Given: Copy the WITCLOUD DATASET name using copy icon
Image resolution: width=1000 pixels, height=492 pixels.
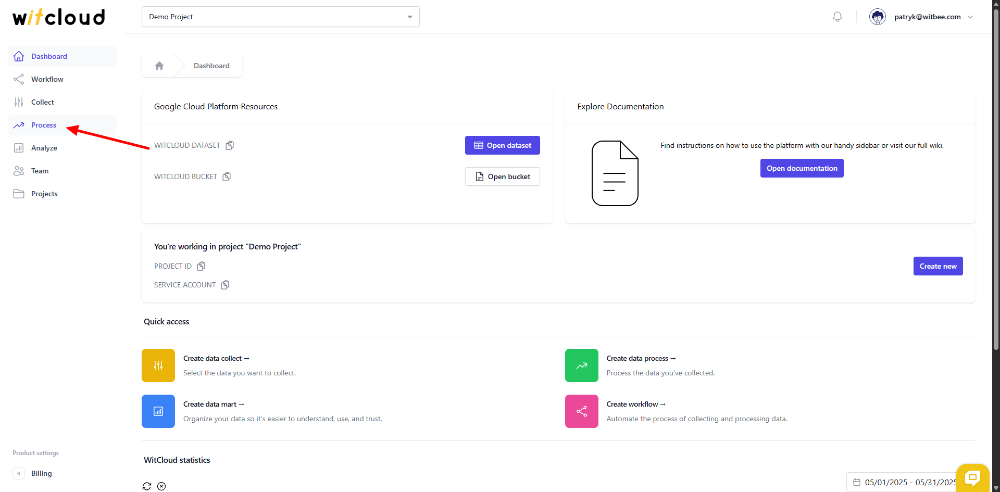Looking at the screenshot, I should point(230,145).
